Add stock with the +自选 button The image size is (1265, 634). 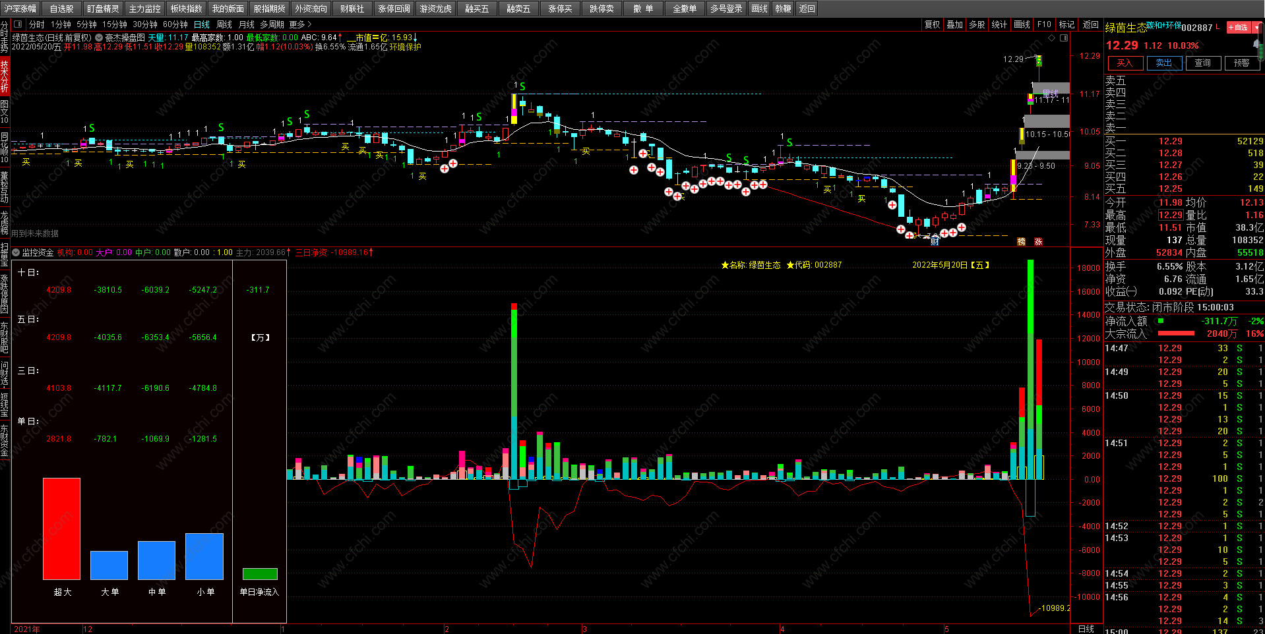click(x=1239, y=27)
